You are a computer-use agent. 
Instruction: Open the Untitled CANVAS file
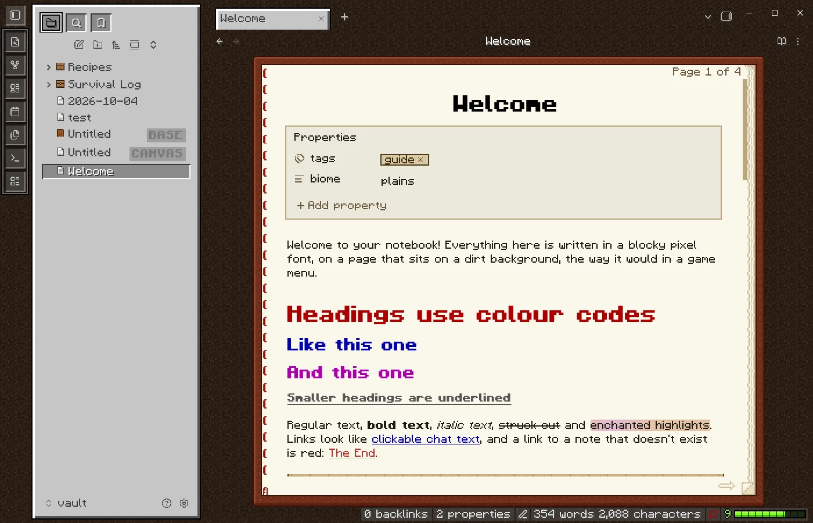pos(116,153)
